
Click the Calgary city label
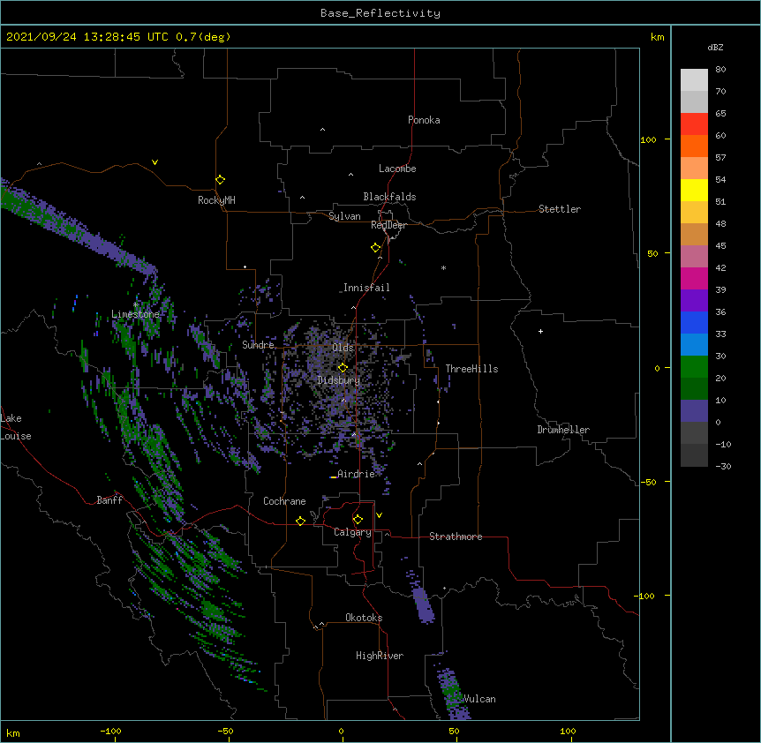tap(352, 532)
